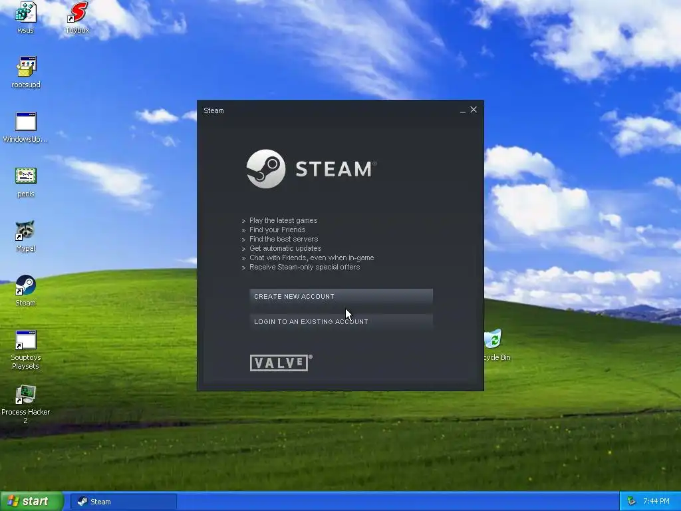Click 'Receive Steam-only special offers' text
681x511 pixels.
pyautogui.click(x=305, y=267)
